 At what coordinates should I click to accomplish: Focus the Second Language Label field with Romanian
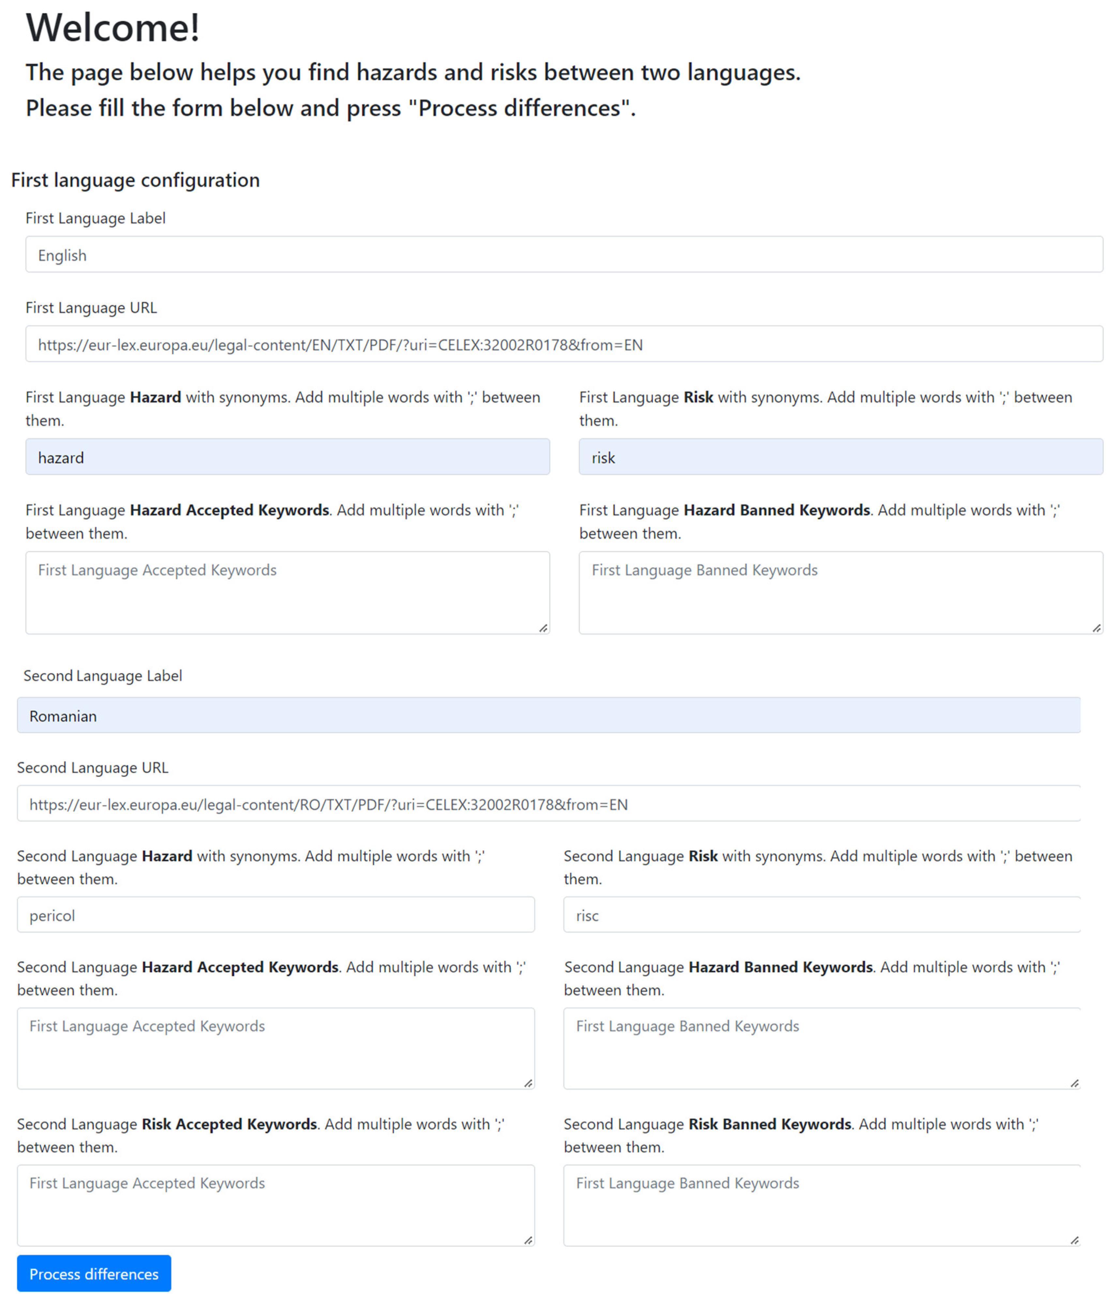point(548,715)
